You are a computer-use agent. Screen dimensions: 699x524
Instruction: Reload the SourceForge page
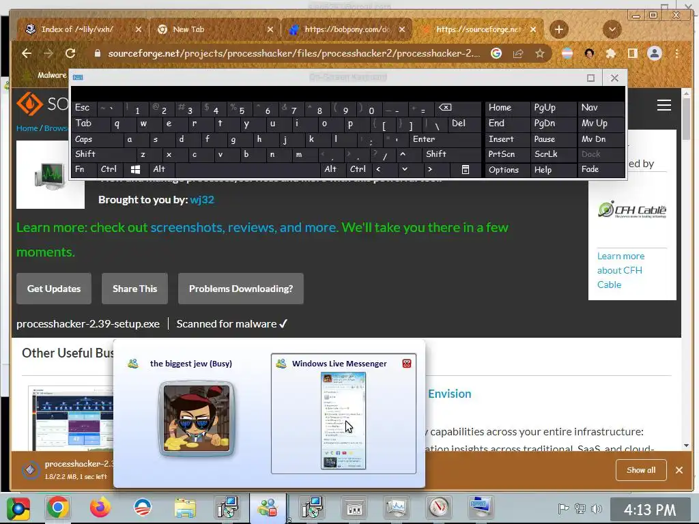click(x=70, y=53)
